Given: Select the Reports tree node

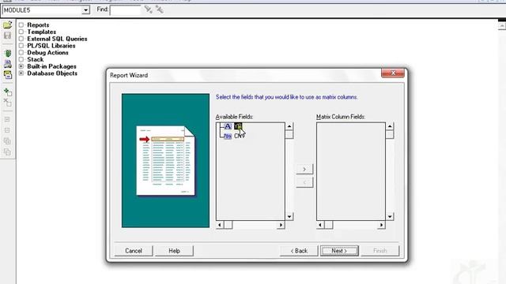Looking at the screenshot, I should tap(38, 24).
